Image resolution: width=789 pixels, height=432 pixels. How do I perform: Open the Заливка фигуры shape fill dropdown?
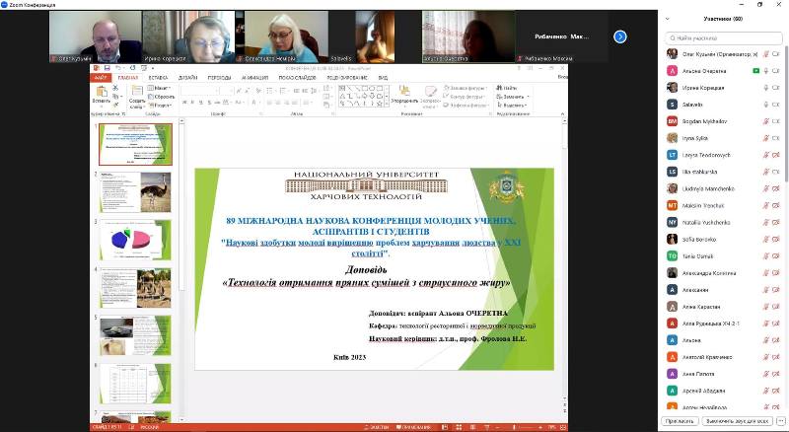(x=464, y=88)
